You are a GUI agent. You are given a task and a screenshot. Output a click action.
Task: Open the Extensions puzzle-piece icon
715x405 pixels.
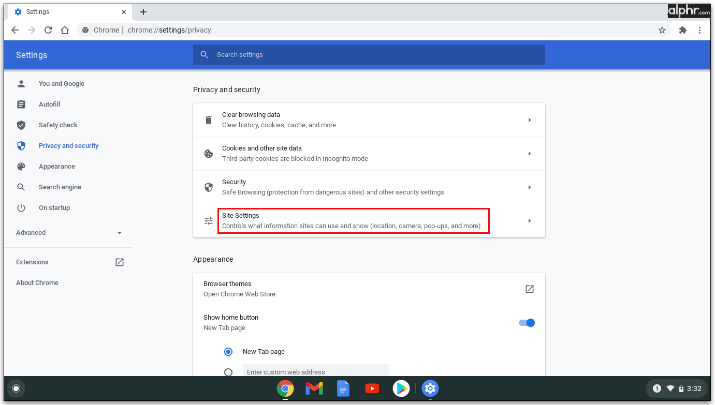pos(683,30)
